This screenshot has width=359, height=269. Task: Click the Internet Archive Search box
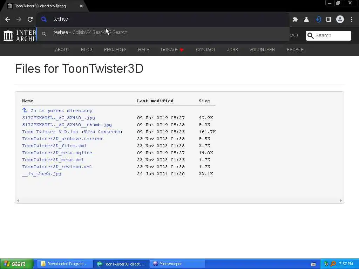328,35
